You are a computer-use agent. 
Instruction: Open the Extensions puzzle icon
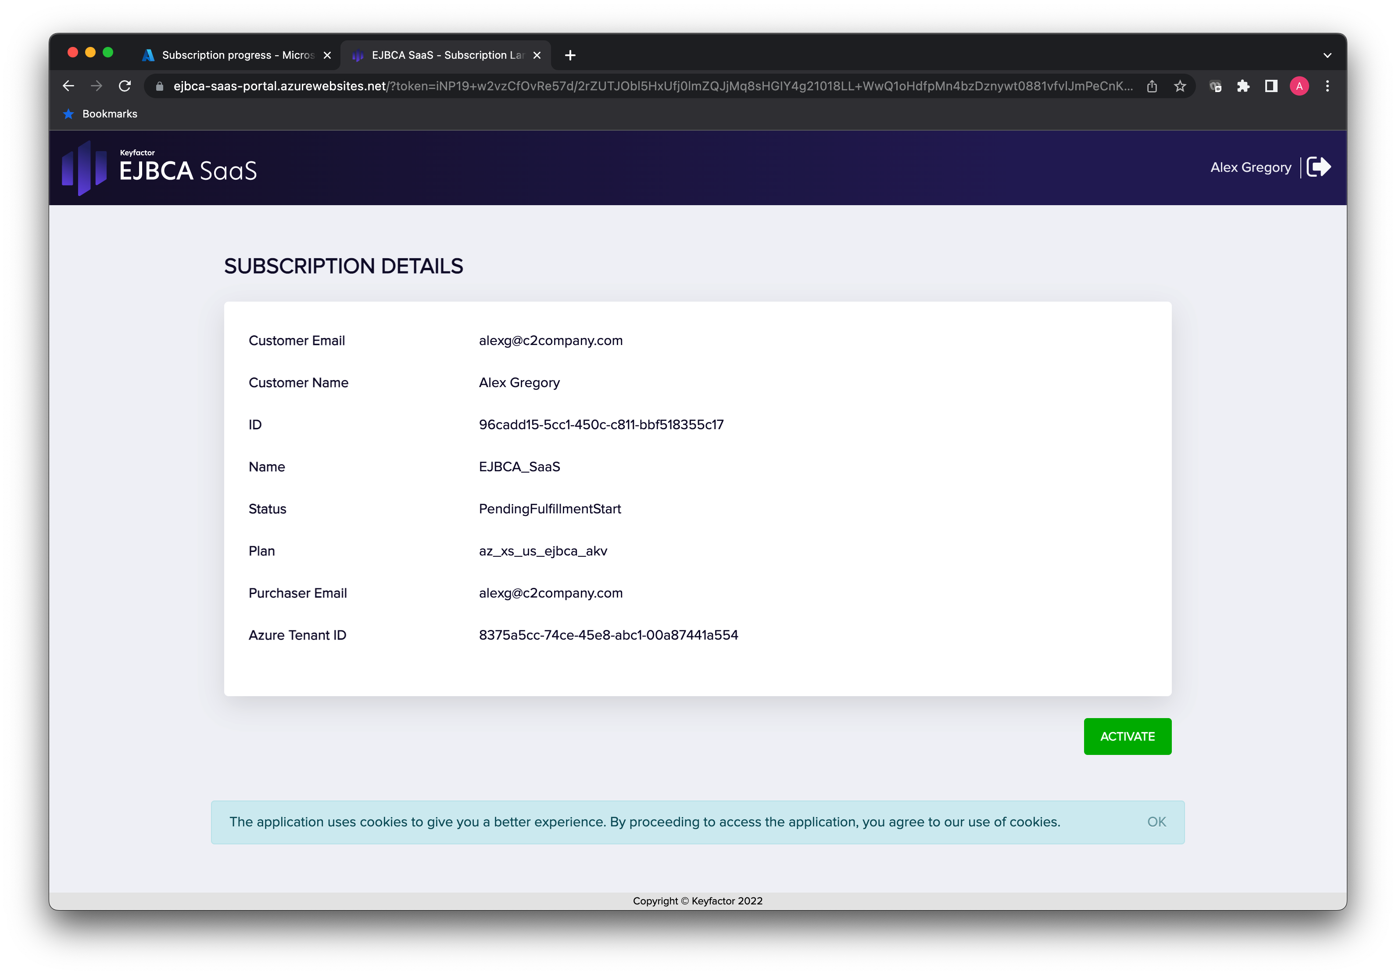[x=1243, y=86]
